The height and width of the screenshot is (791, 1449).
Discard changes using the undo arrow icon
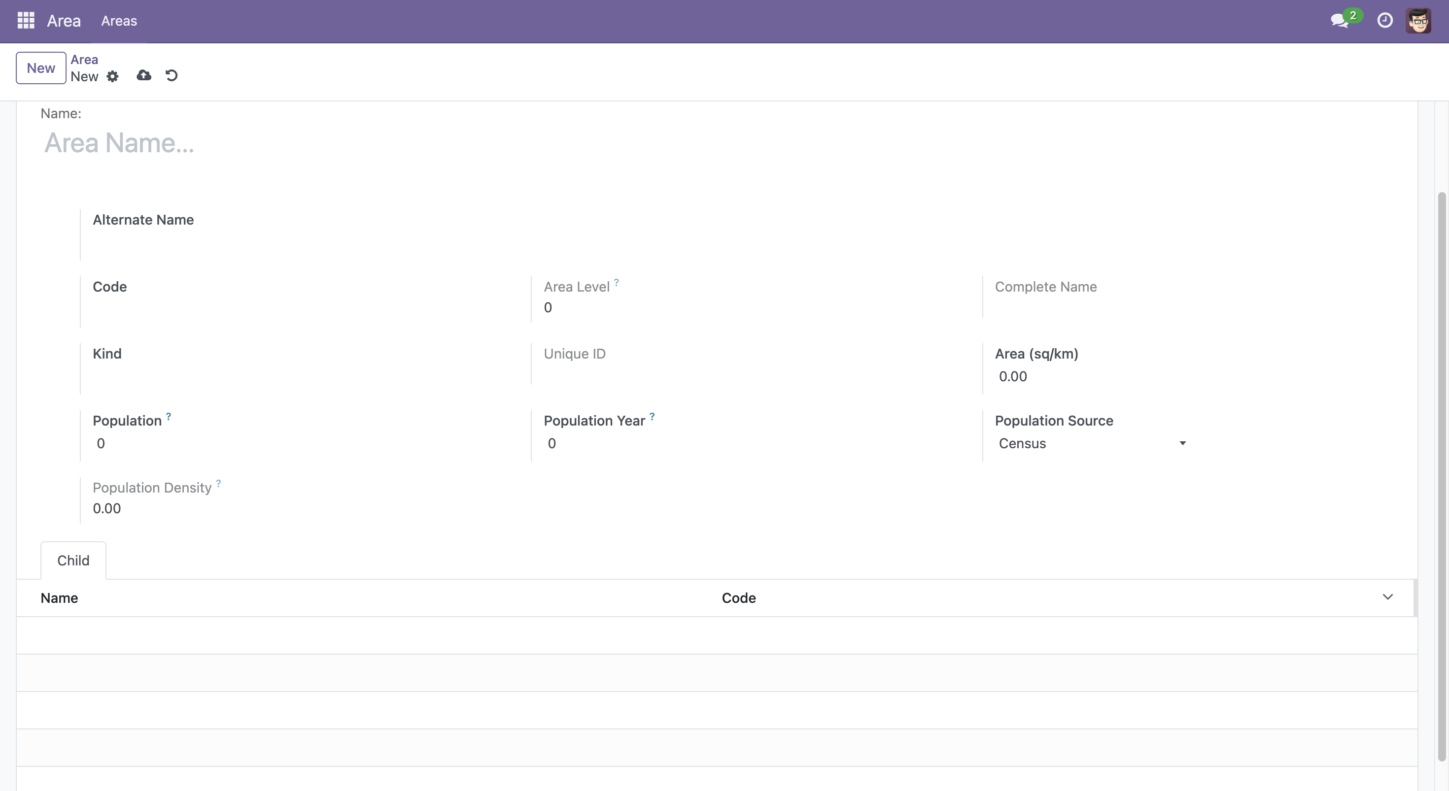172,76
